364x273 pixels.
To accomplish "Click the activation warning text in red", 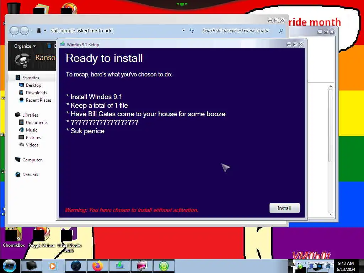I will [132, 210].
